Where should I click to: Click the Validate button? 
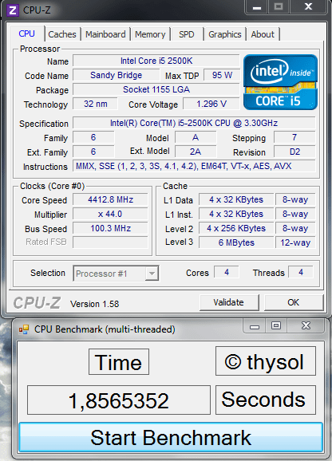point(229,302)
